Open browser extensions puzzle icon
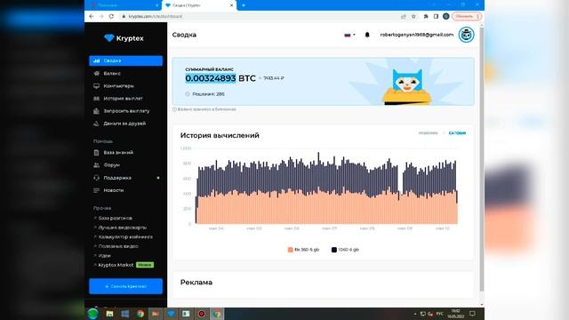The image size is (569, 320). pos(426,16)
